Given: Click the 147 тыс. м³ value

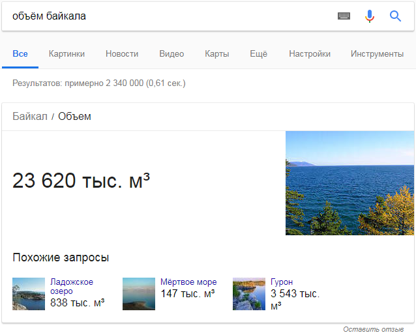Looking at the screenshot, I should point(188,294).
